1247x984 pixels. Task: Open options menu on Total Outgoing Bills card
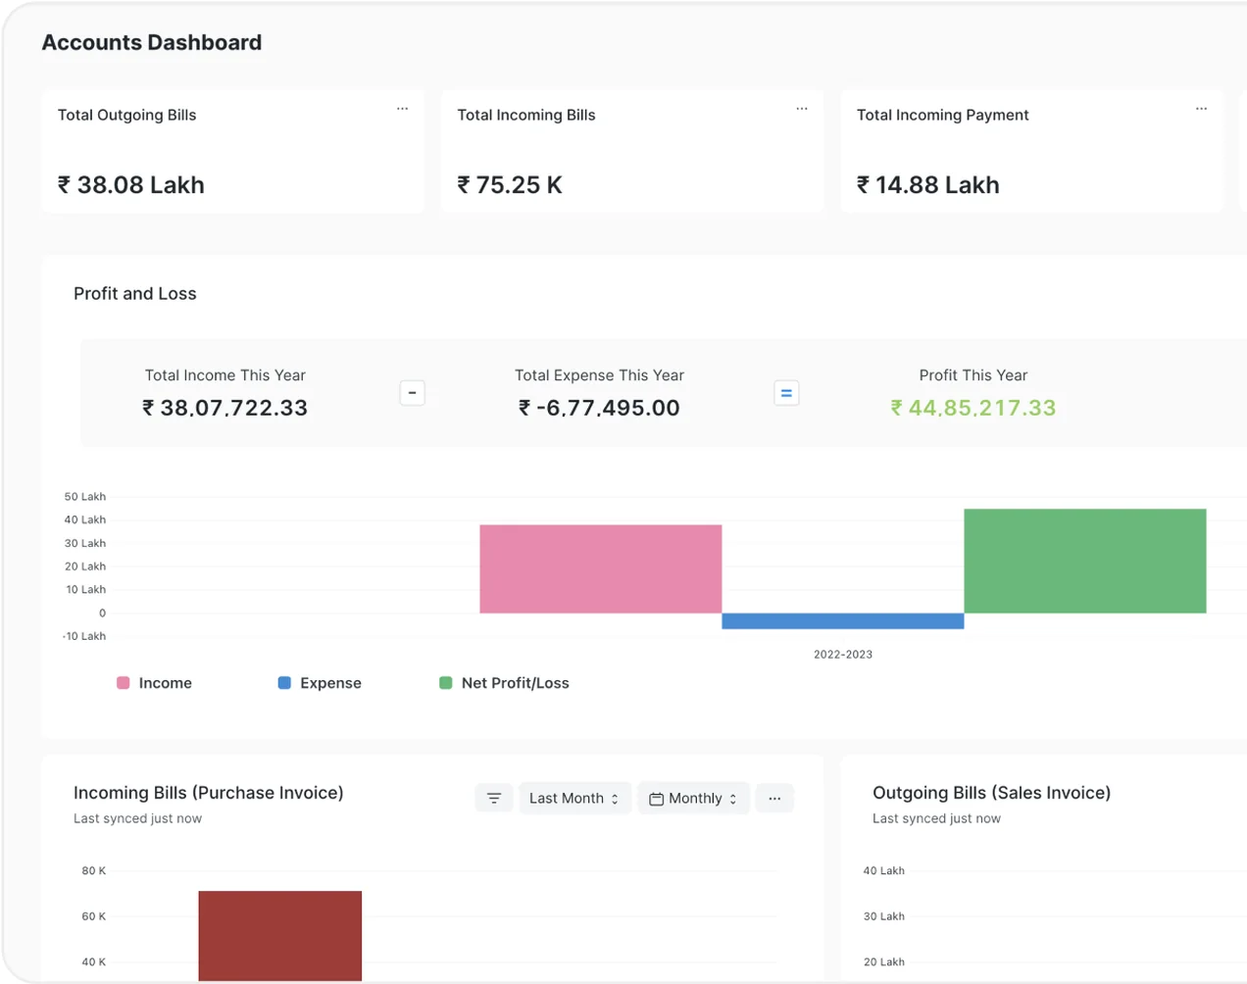tap(402, 109)
